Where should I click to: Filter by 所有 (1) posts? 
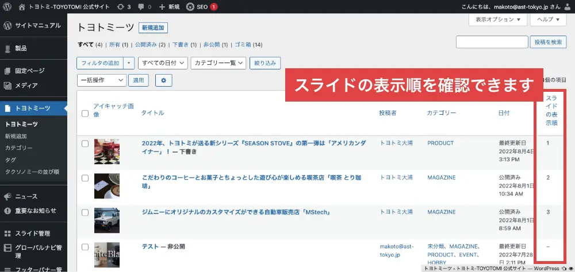[x=118, y=45]
